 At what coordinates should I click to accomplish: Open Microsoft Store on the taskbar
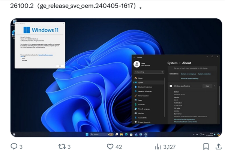coord(131,135)
